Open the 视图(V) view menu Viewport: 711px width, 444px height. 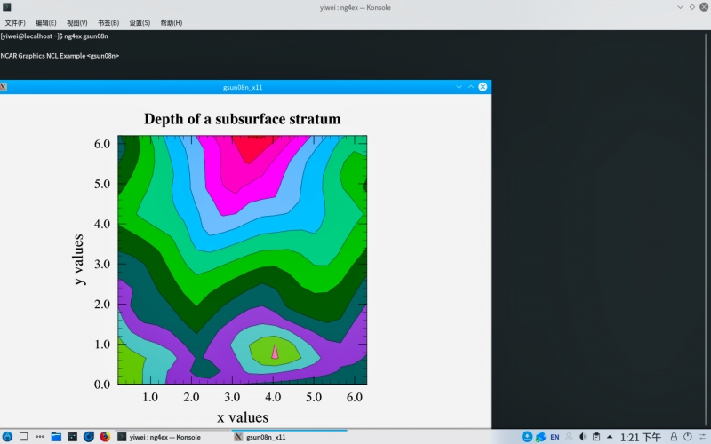pos(77,22)
